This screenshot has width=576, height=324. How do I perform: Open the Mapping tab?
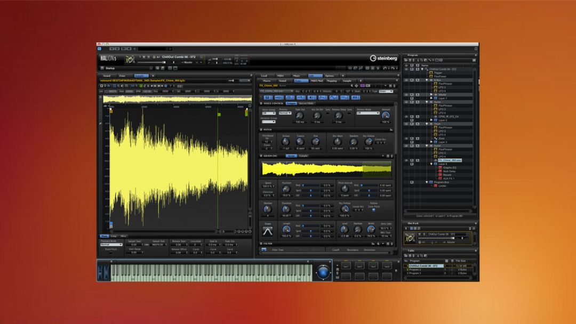click(x=332, y=80)
